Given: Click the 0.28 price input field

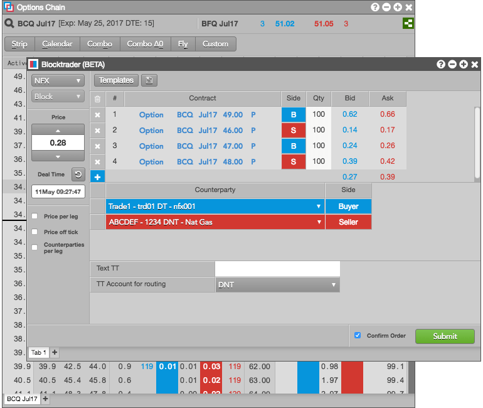Looking at the screenshot, I should tap(58, 142).
